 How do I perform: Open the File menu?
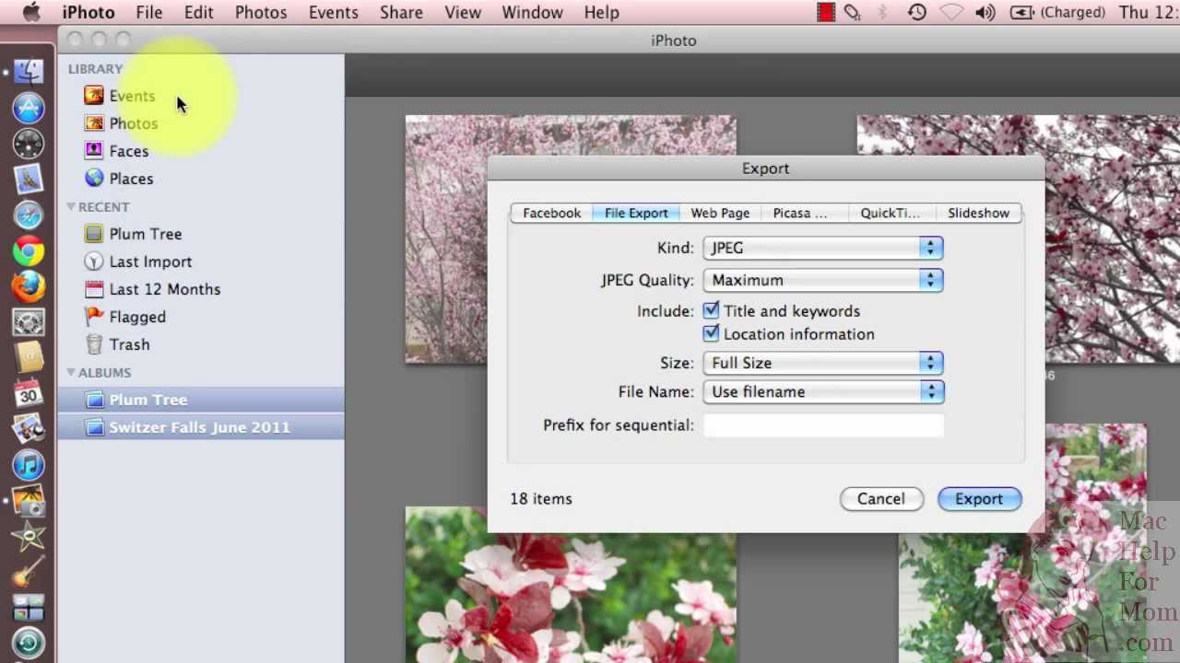[x=148, y=12]
